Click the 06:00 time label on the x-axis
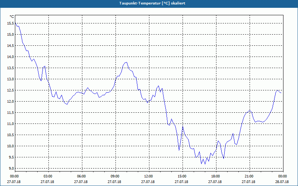 pyautogui.click(x=82, y=176)
